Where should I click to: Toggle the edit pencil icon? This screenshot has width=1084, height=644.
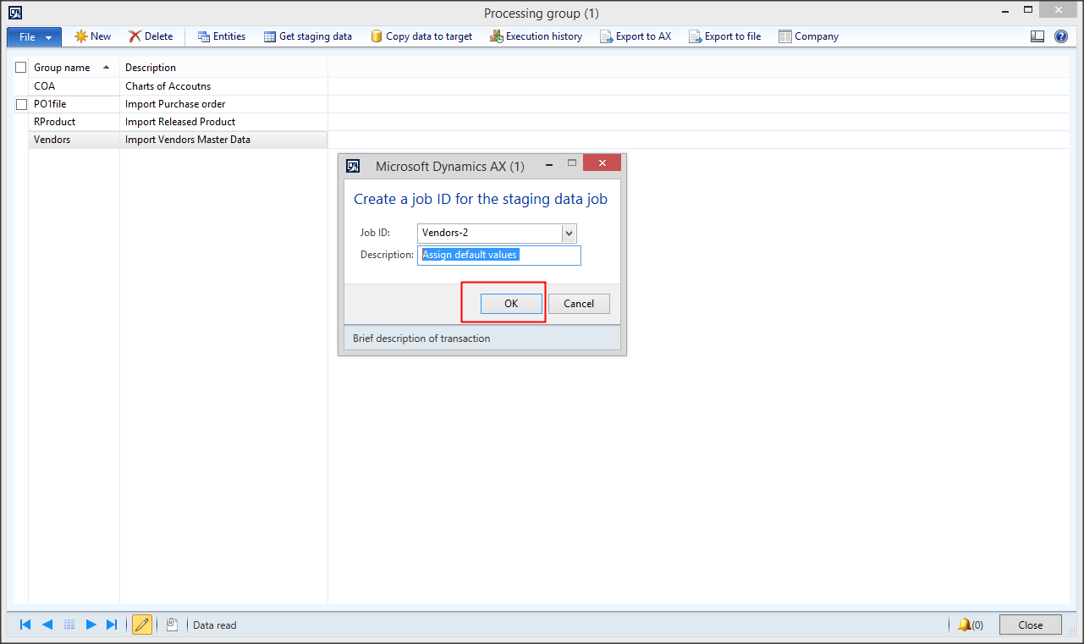click(x=142, y=625)
